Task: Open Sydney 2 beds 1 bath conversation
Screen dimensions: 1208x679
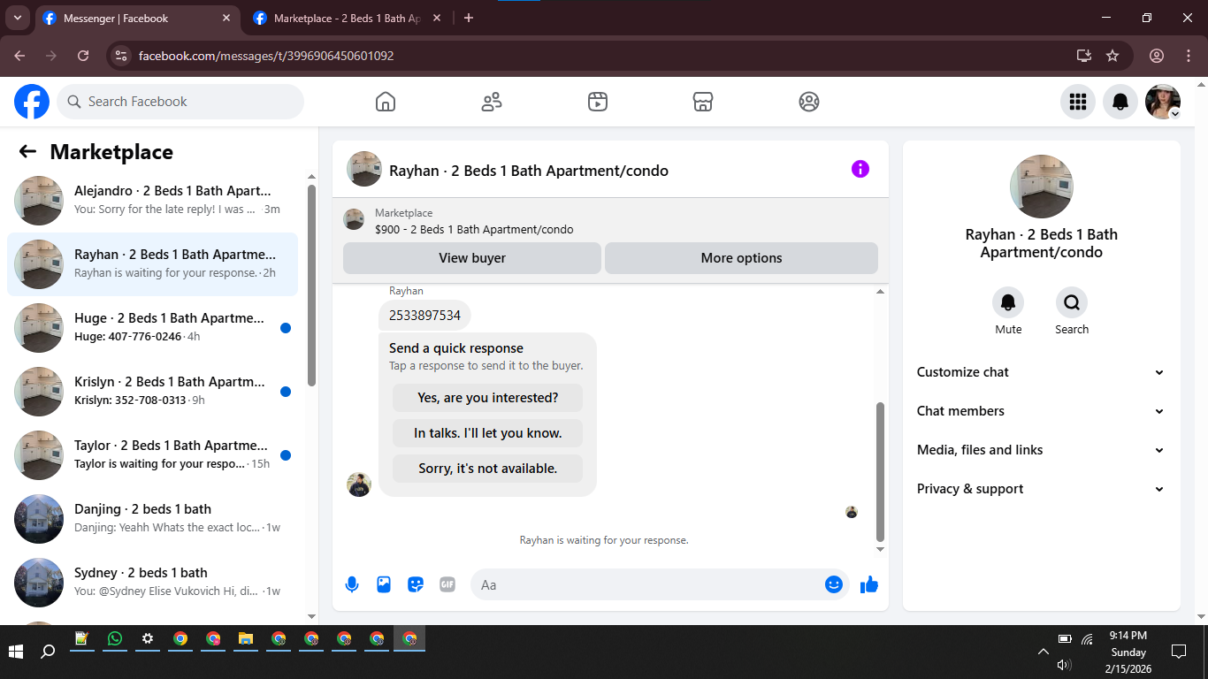Action: 152,583
